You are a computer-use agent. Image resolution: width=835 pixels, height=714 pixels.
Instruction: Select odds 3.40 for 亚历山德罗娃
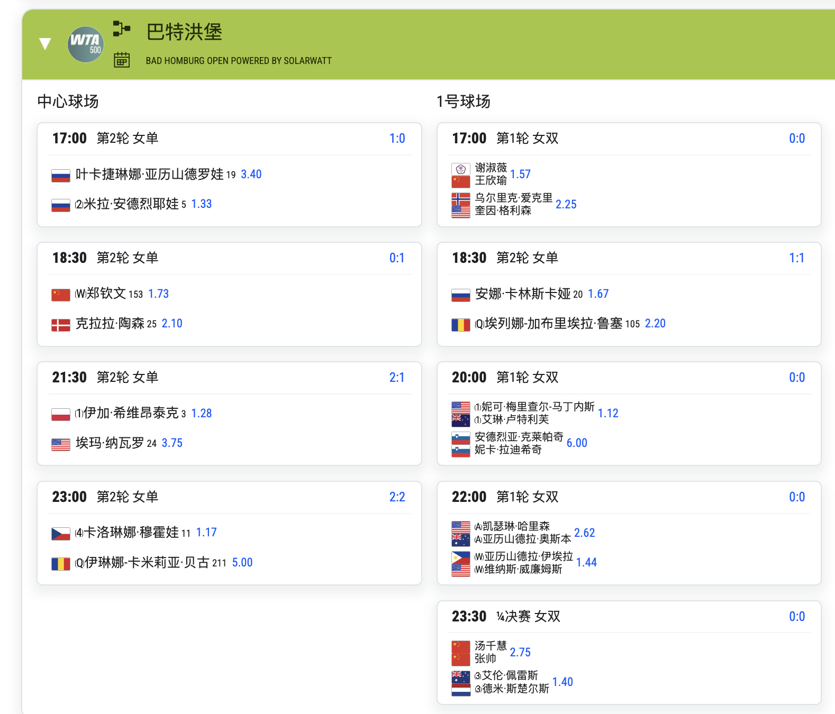point(251,174)
